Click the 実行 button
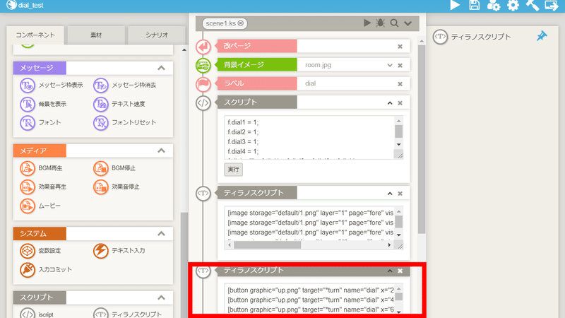 point(234,170)
